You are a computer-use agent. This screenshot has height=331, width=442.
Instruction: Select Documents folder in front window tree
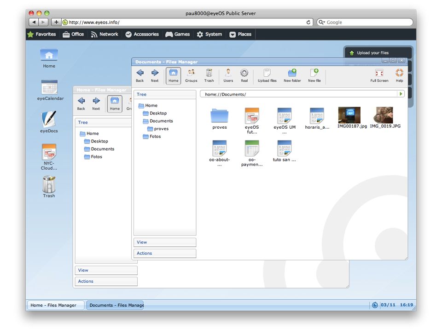tap(158, 121)
